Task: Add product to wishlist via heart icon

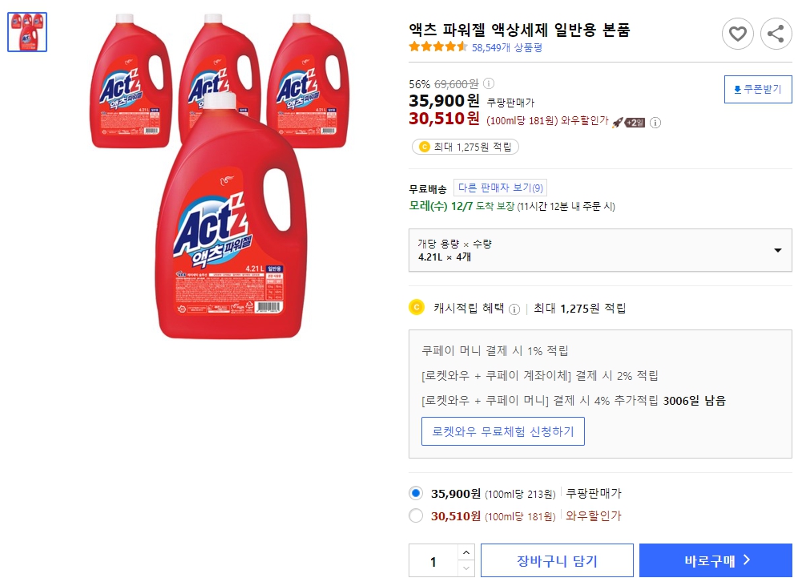Action: (x=738, y=34)
